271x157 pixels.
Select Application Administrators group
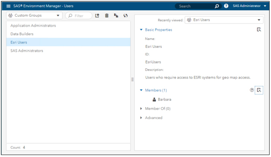coord(68,26)
